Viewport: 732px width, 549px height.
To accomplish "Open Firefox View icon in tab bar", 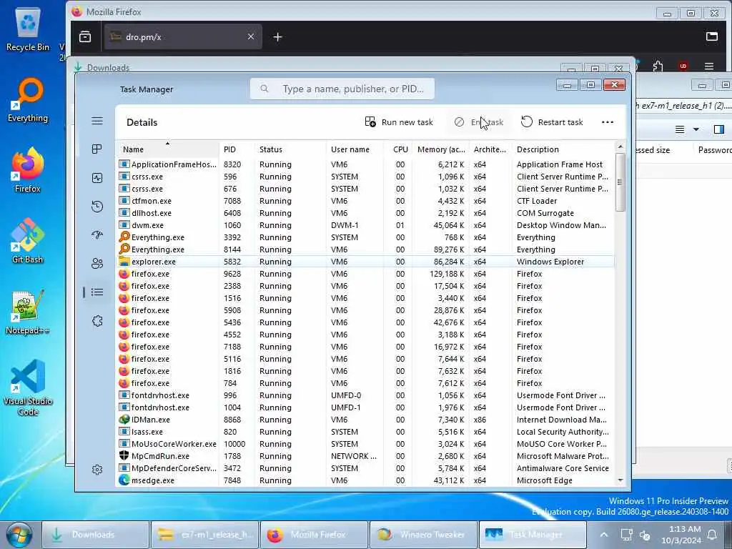I will [85, 37].
